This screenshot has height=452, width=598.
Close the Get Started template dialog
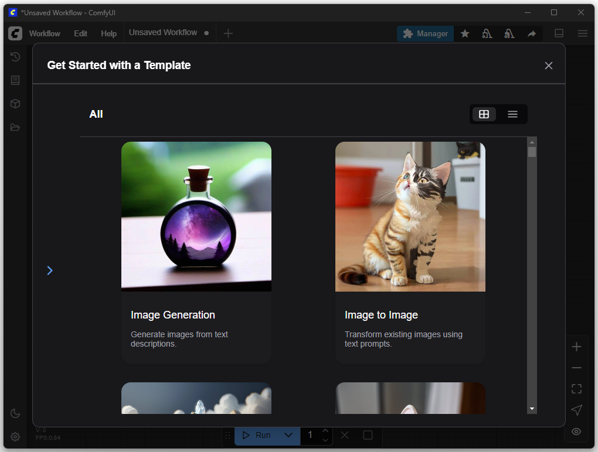548,66
